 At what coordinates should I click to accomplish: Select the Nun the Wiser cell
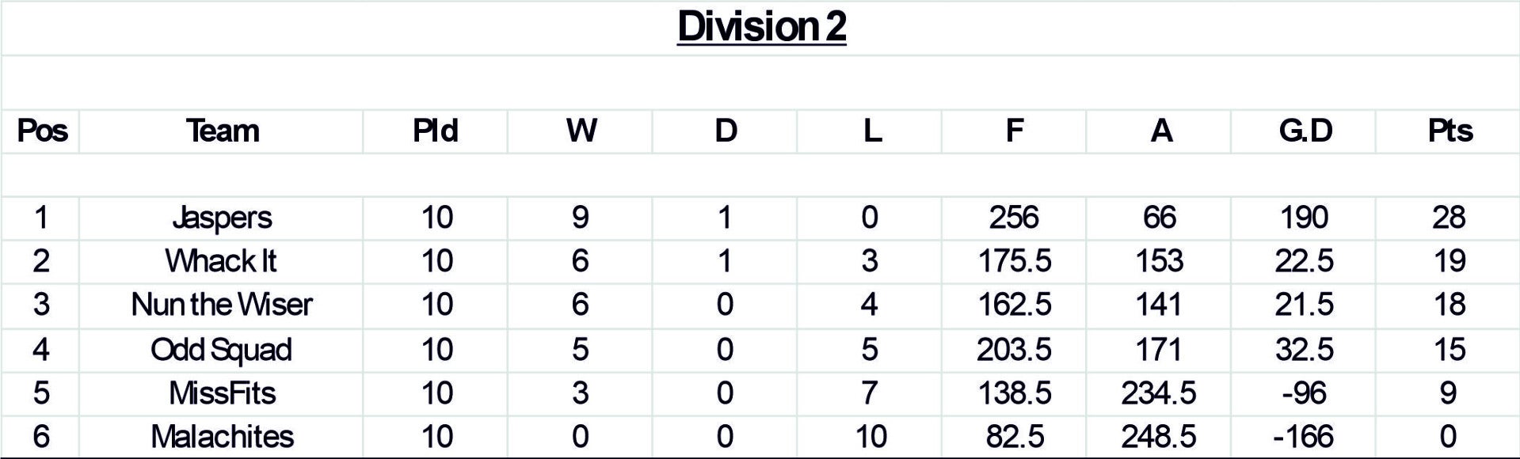pos(222,305)
